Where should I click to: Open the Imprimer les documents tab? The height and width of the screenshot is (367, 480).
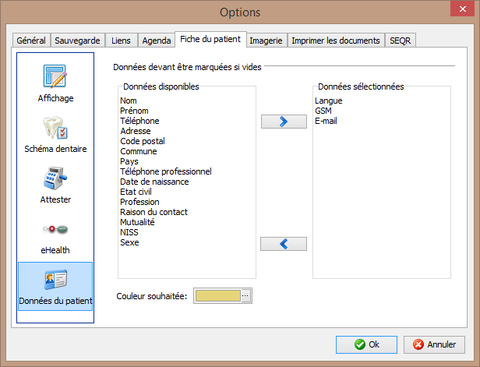pos(335,40)
